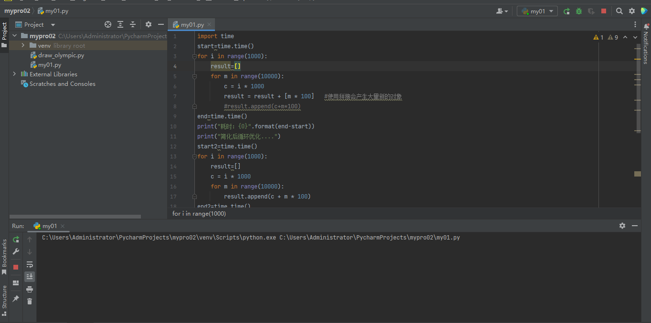Image resolution: width=651 pixels, height=323 pixels.
Task: Expand the venv library root folder
Action: 23,45
